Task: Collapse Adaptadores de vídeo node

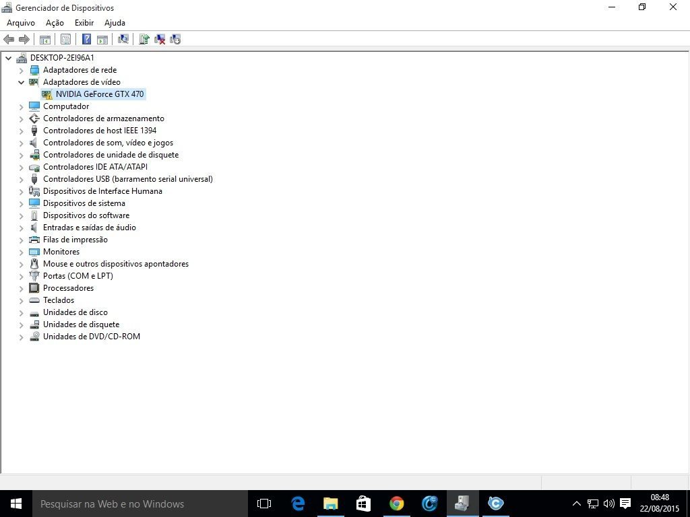Action: click(21, 82)
